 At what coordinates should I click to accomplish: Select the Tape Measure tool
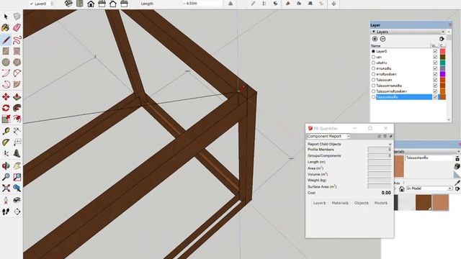6,131
